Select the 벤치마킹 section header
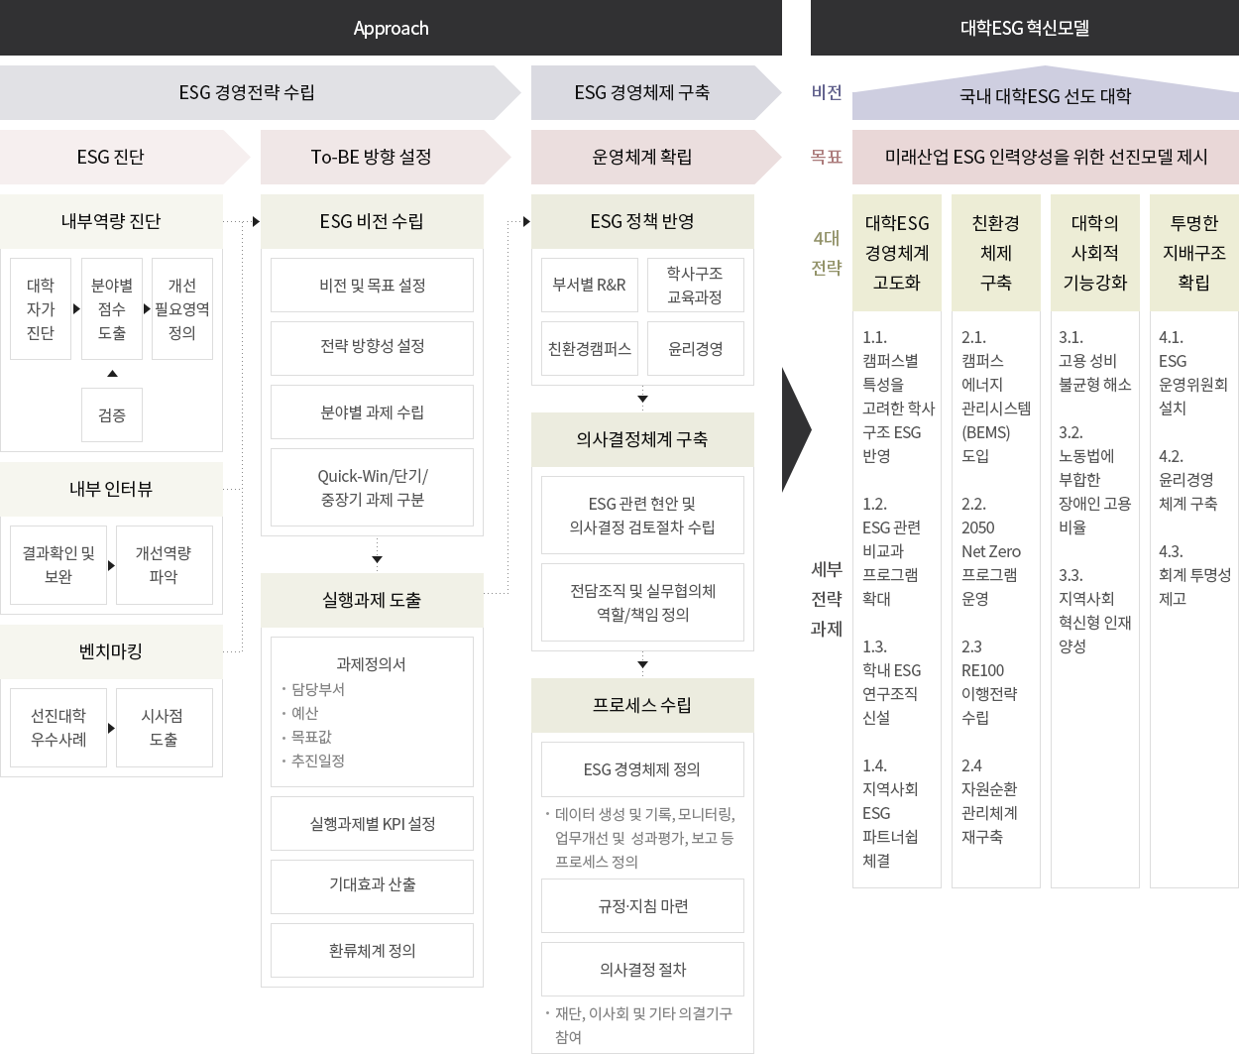Image resolution: width=1239 pixels, height=1054 pixels. tap(111, 651)
